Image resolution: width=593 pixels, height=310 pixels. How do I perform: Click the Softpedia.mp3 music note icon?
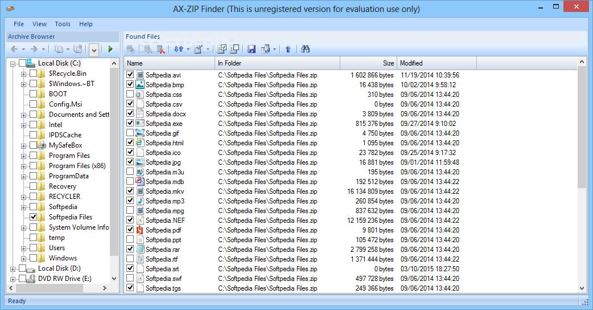point(140,201)
